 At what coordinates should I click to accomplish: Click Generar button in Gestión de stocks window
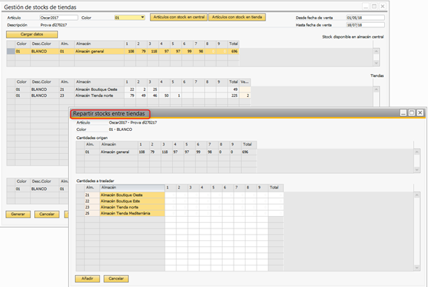point(18,215)
